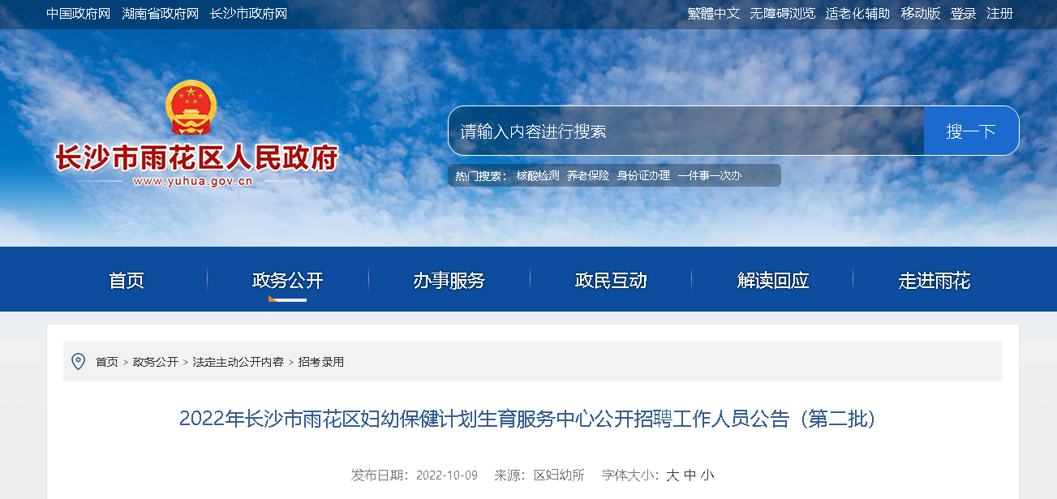Click breadcrumb 招考录用

pyautogui.click(x=321, y=362)
